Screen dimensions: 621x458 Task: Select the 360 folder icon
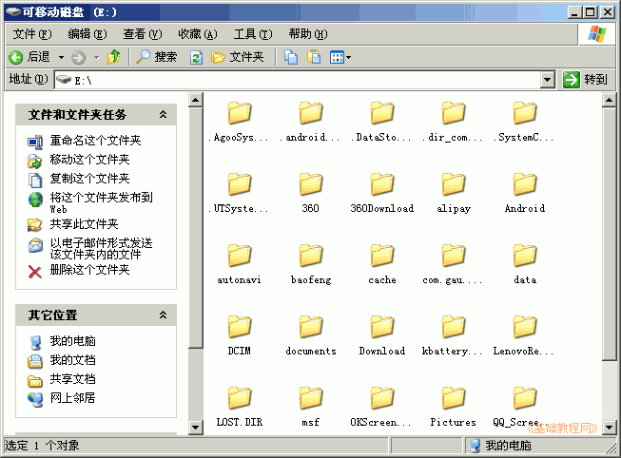click(x=310, y=184)
